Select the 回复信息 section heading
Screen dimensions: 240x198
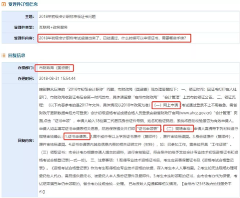click(x=17, y=55)
